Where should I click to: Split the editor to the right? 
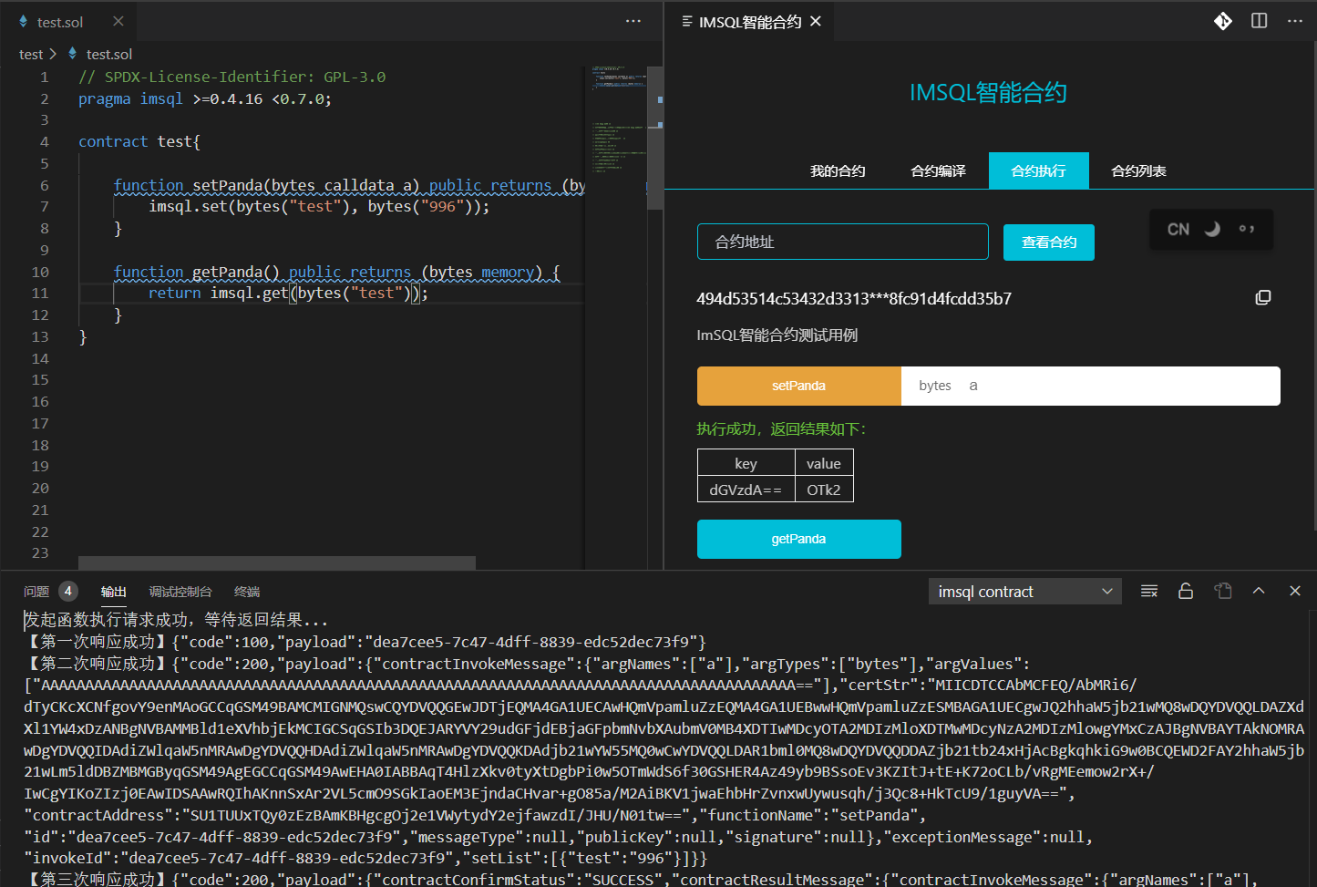[1259, 21]
